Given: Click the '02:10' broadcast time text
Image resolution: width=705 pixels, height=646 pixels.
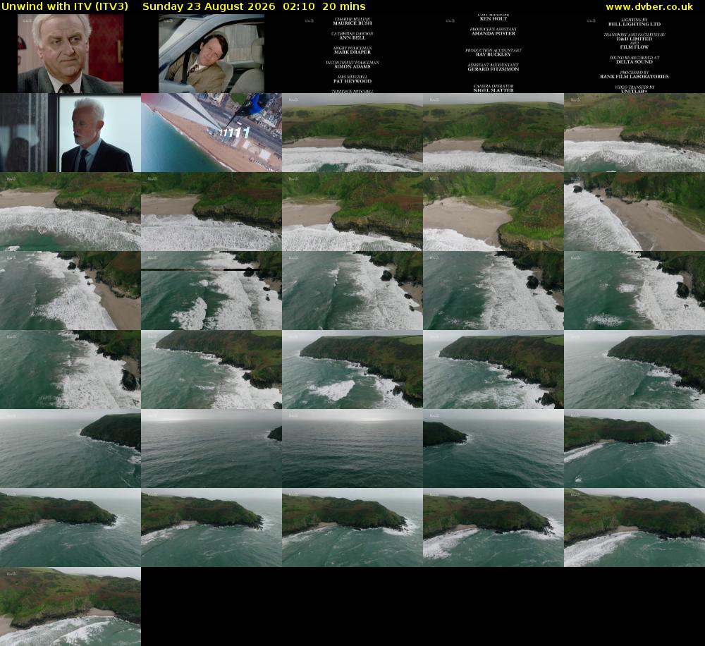Looking at the screenshot, I should pyautogui.click(x=299, y=6).
